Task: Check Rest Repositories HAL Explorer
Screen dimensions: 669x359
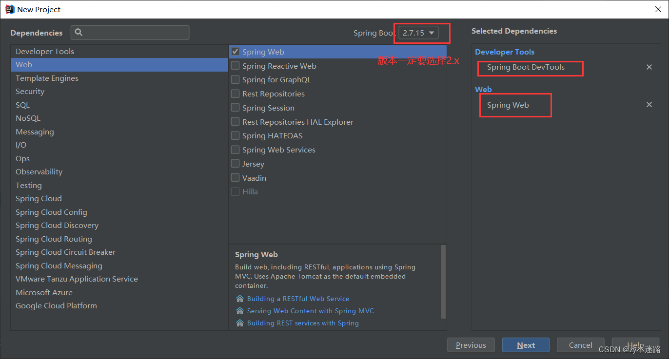Action: click(236, 122)
